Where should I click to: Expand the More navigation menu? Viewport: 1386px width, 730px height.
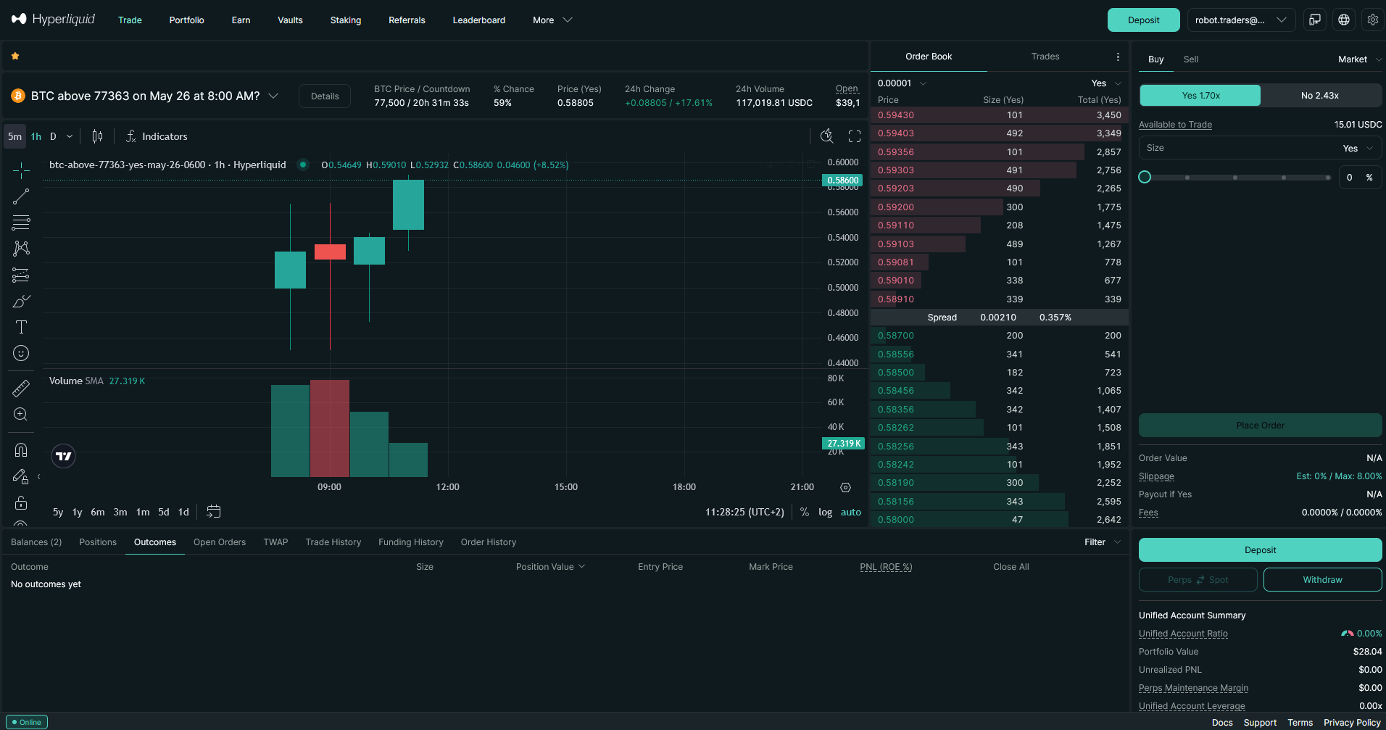point(552,20)
